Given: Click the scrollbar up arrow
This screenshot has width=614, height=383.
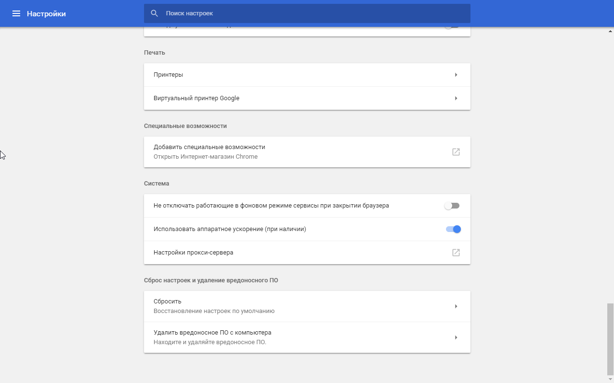Looking at the screenshot, I should pyautogui.click(x=610, y=31).
